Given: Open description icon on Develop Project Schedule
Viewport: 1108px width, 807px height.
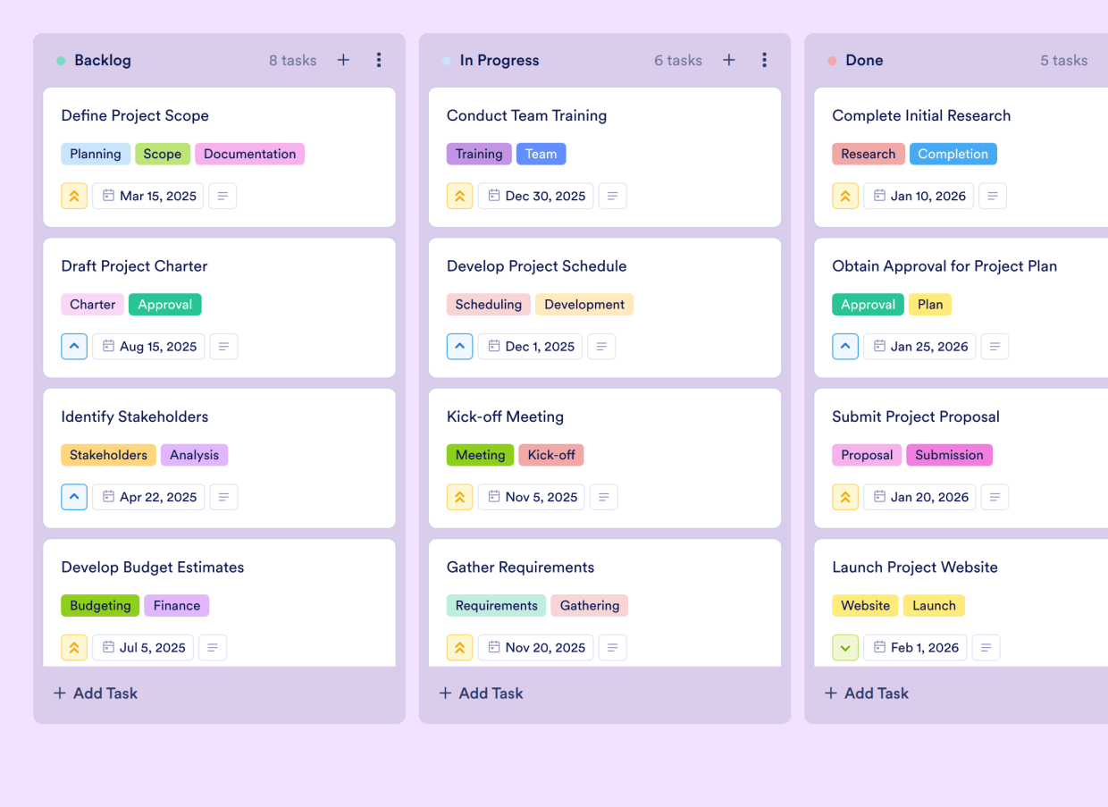Looking at the screenshot, I should (x=601, y=346).
